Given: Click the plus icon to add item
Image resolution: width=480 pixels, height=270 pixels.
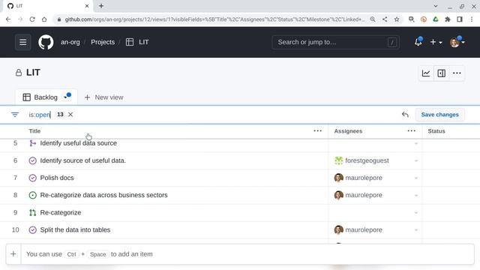Looking at the screenshot, I should tap(13, 253).
